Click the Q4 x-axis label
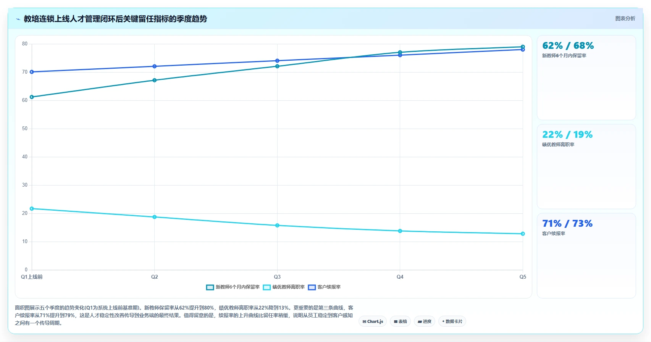Image resolution: width=651 pixels, height=342 pixels. 400,277
